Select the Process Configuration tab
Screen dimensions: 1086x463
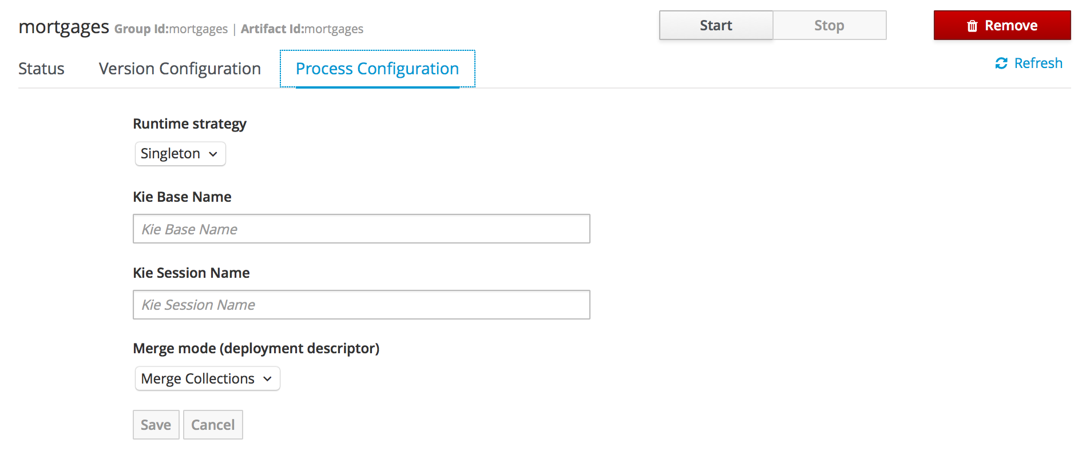377,69
